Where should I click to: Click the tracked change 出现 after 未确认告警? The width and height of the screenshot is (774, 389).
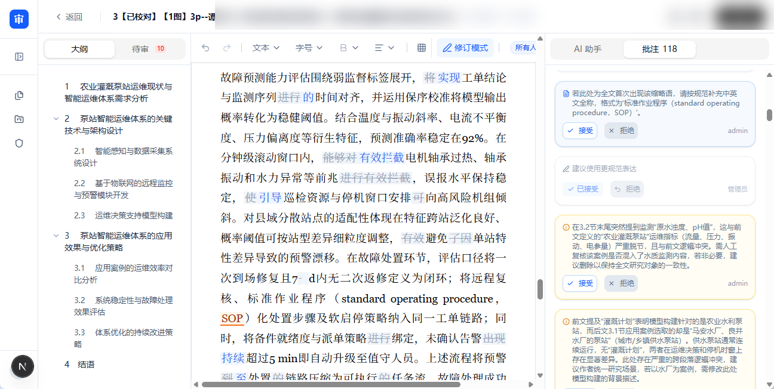point(494,338)
